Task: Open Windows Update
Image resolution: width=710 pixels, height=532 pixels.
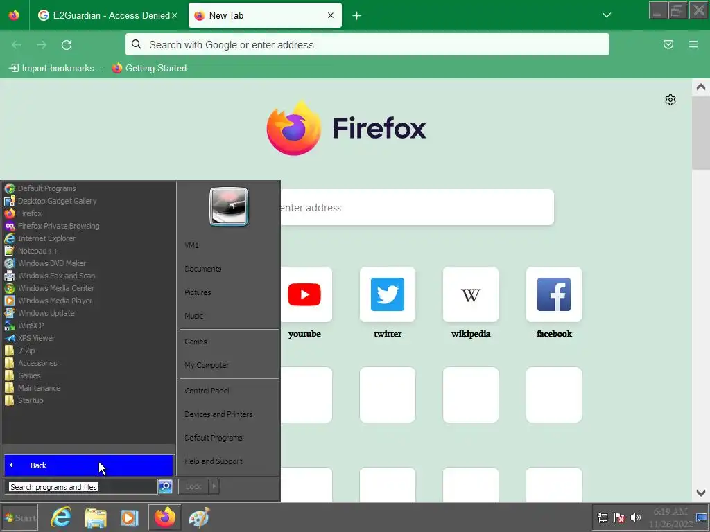Action: (46, 312)
